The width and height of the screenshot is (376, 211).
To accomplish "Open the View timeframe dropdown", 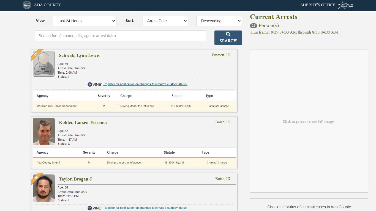I will tap(85, 21).
